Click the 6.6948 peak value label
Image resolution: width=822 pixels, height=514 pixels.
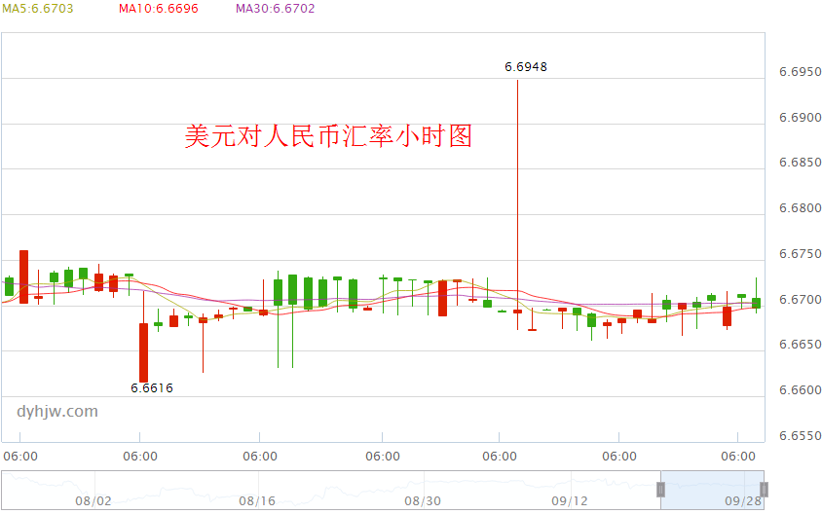pos(526,67)
